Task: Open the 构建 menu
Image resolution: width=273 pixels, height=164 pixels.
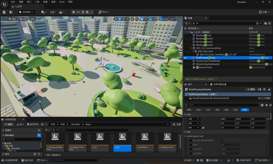Action: pos(45,2)
